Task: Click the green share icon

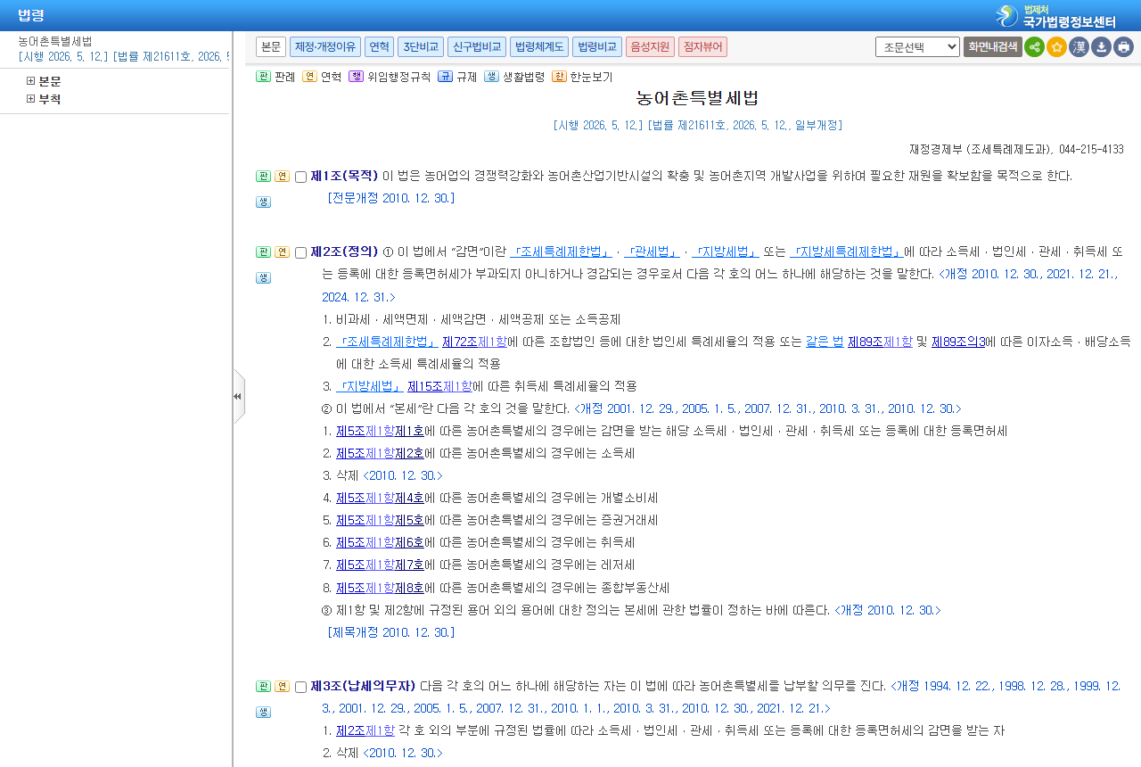Action: (x=1034, y=47)
